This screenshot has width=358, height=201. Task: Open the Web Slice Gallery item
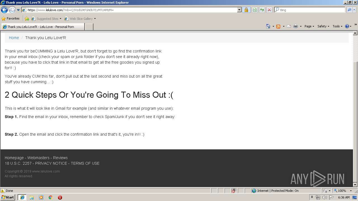tap(80, 19)
